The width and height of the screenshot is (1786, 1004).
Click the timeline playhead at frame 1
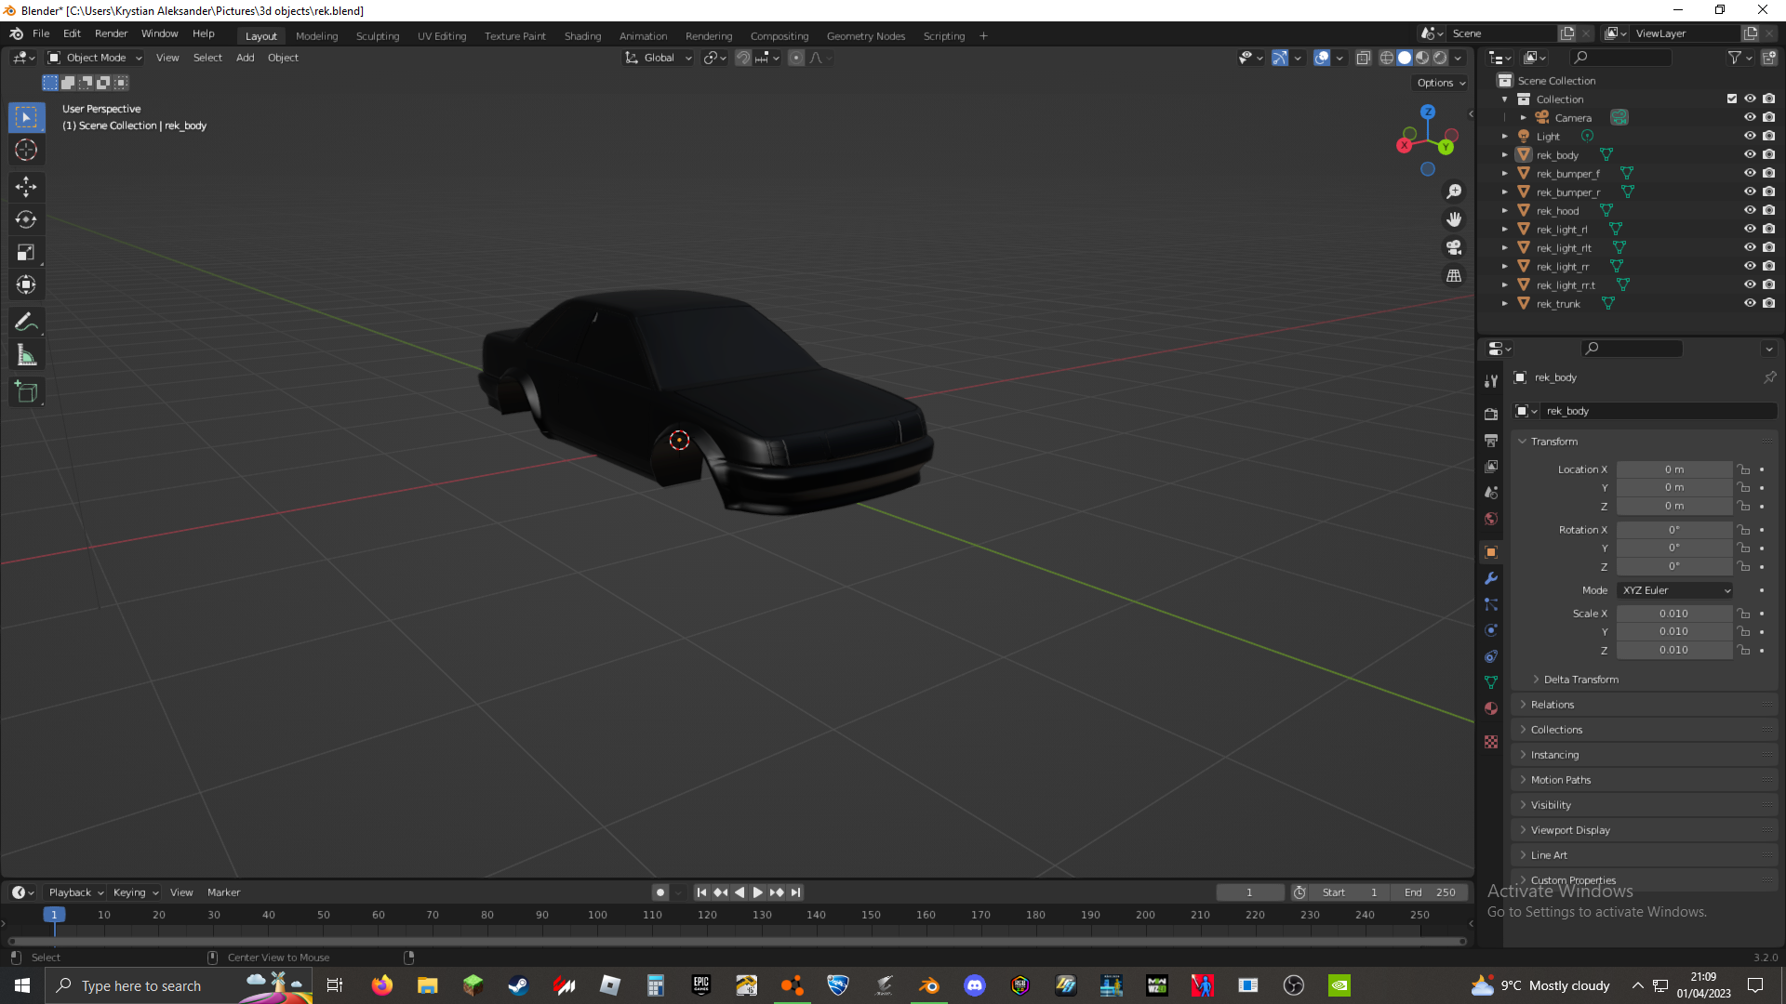tap(54, 915)
